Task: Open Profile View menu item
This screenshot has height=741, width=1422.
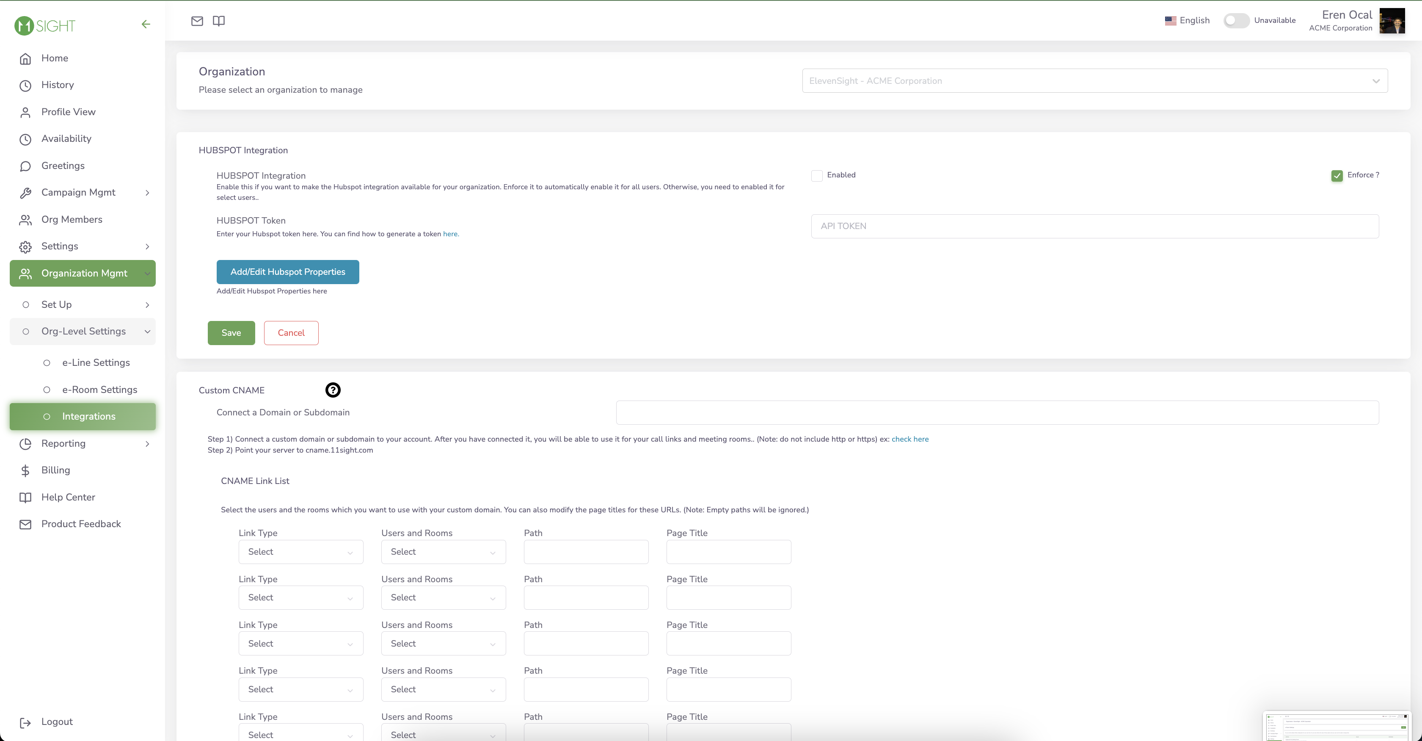Action: point(82,112)
